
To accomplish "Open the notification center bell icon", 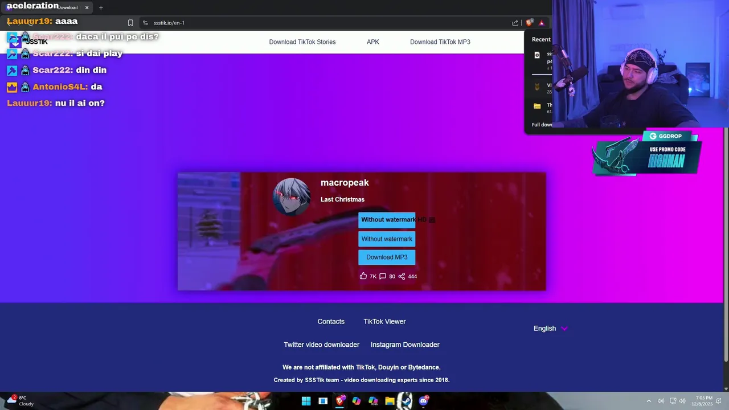I will click(719, 401).
